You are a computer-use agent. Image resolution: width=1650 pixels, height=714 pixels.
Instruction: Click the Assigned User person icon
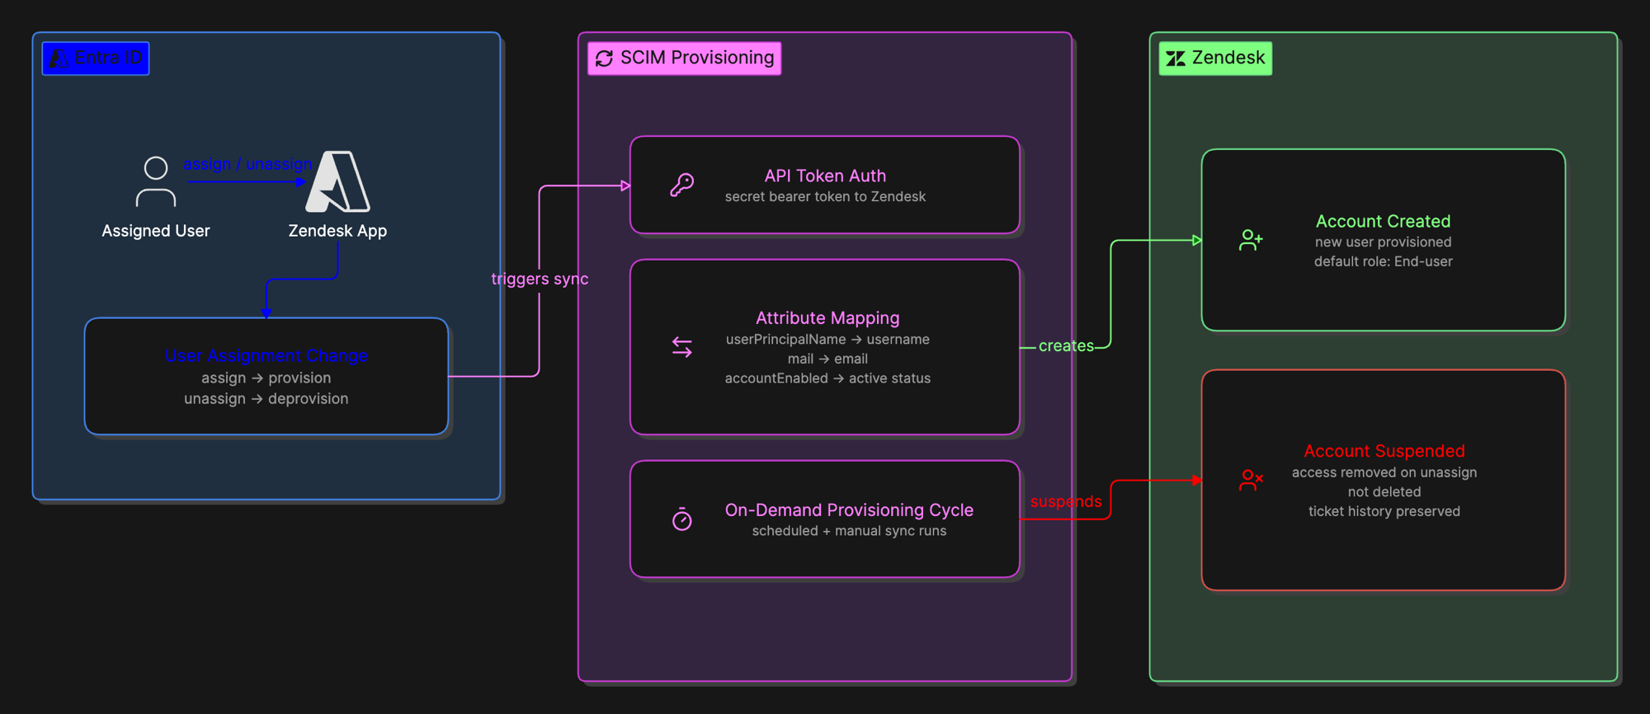pyautogui.click(x=156, y=181)
